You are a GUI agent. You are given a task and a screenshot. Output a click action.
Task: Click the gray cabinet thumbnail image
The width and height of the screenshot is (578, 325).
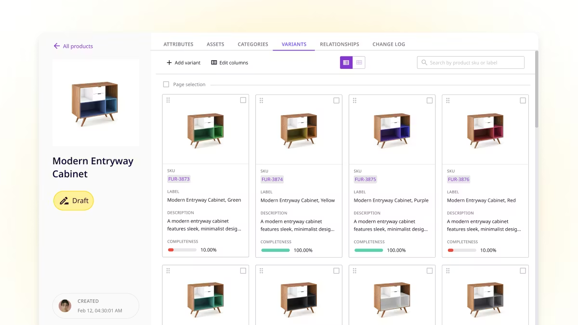[485, 299]
